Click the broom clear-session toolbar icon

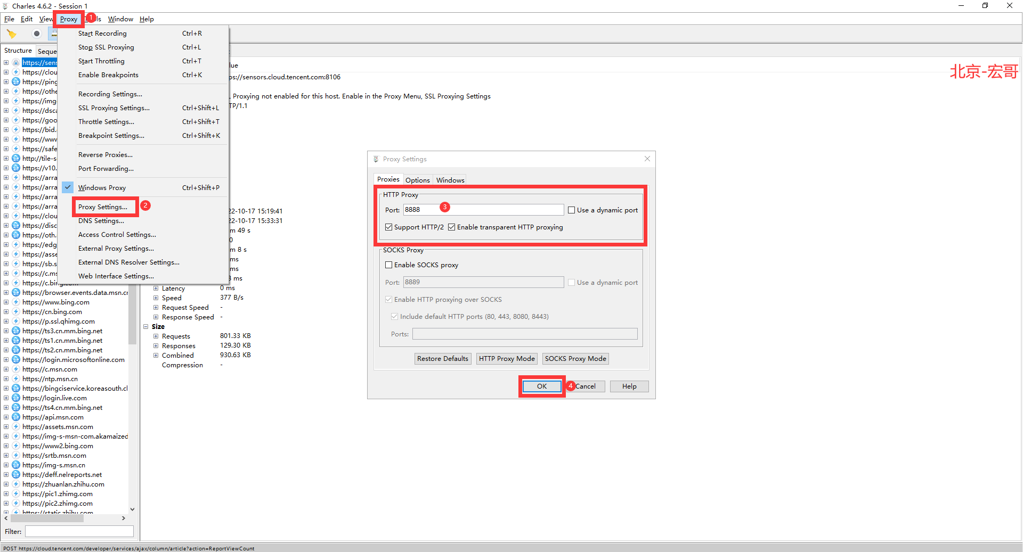11,34
